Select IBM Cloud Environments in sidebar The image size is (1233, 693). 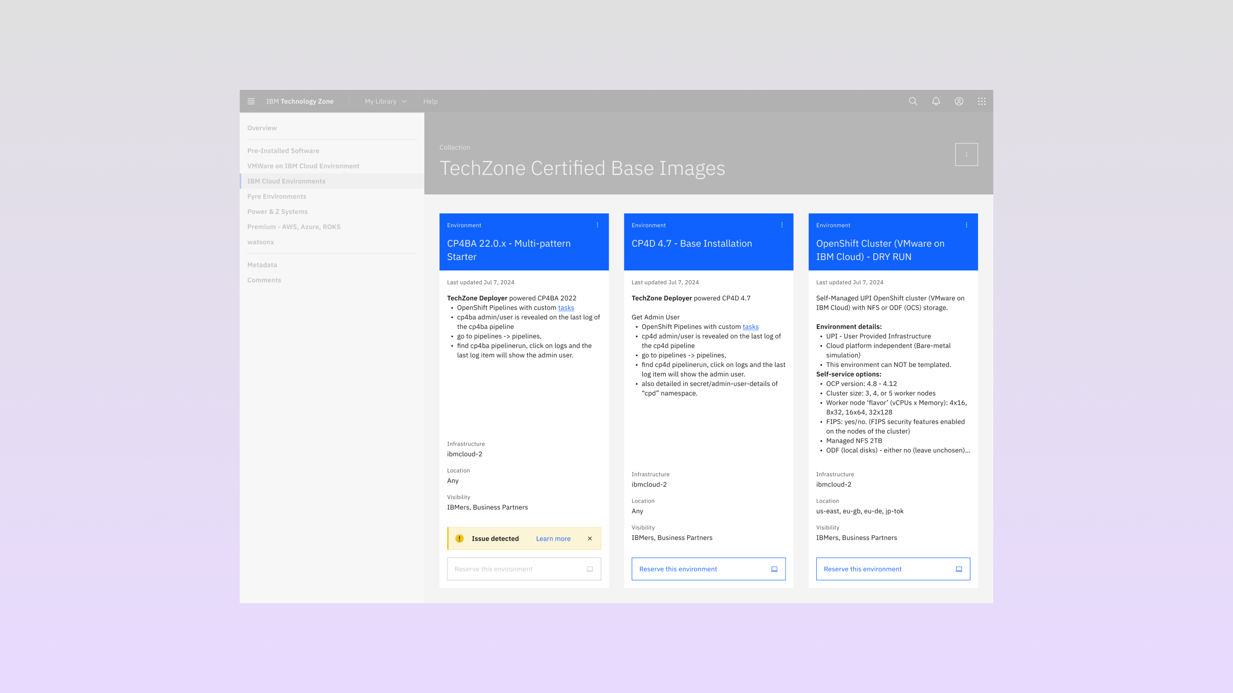(x=286, y=181)
